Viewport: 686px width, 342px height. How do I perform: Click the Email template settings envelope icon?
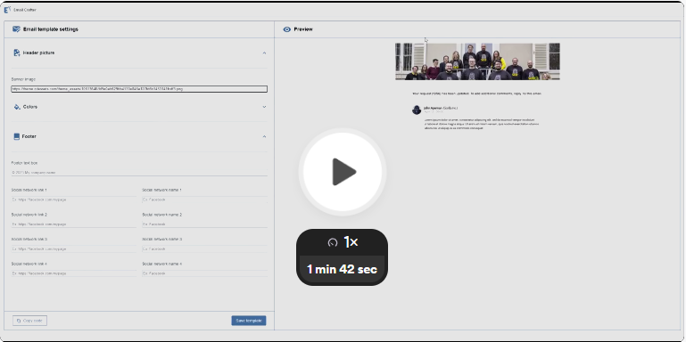pyautogui.click(x=17, y=29)
